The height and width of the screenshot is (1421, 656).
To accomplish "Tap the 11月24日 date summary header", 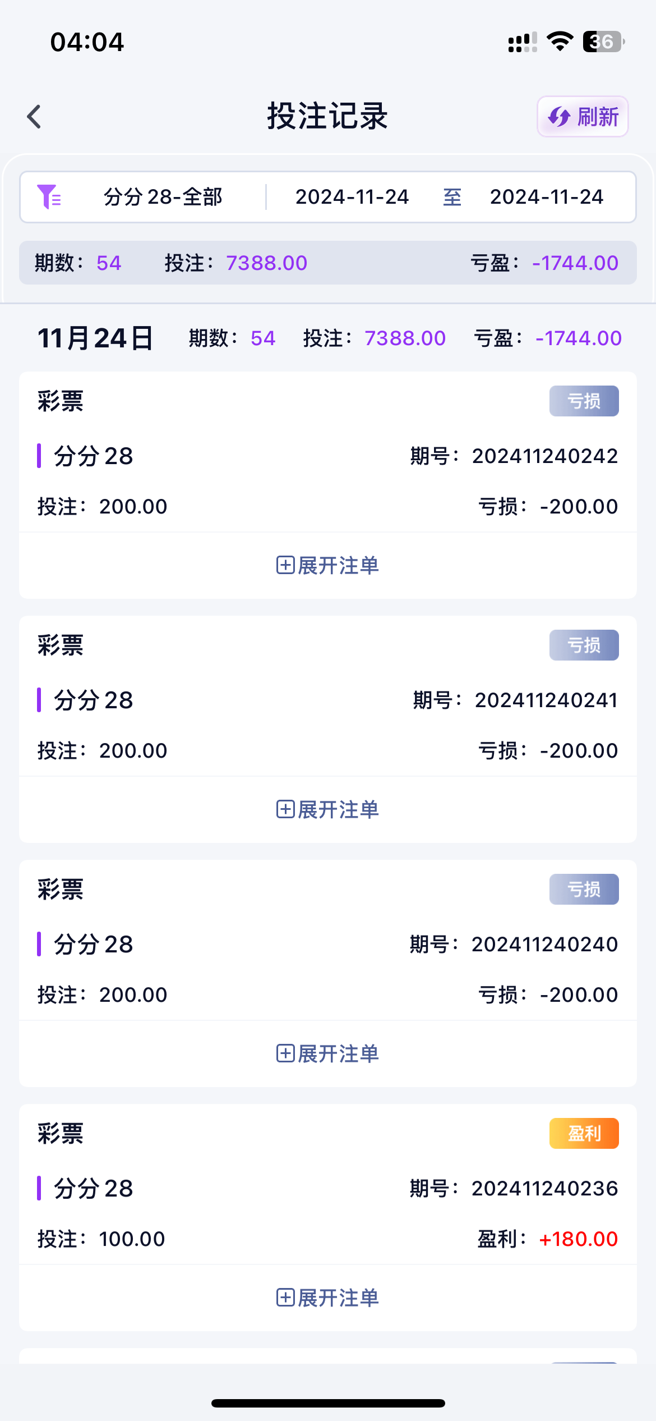I will [x=95, y=338].
